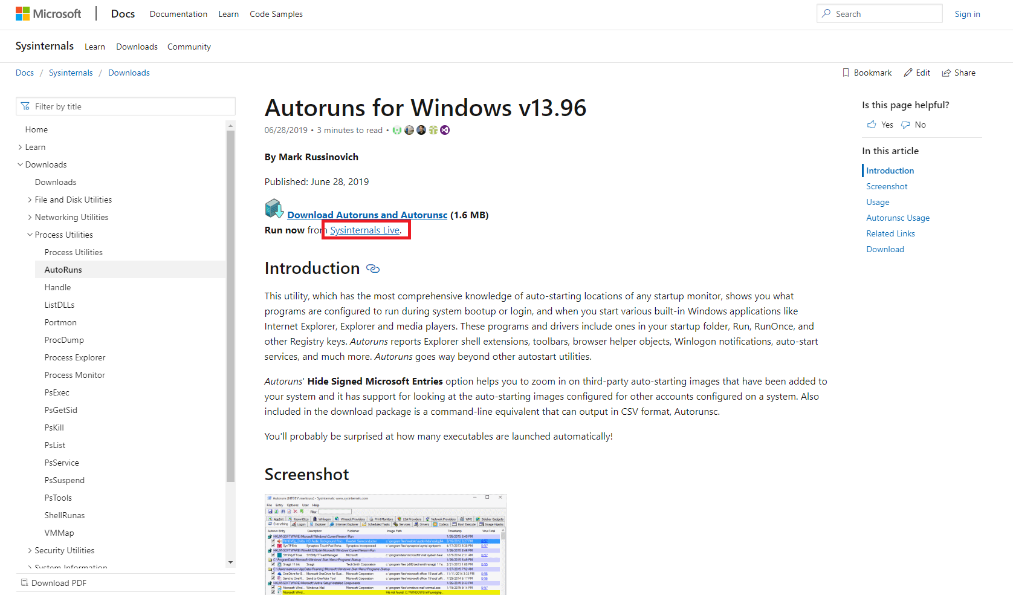
Task: Expand Networking Utilities section
Action: [x=30, y=217]
